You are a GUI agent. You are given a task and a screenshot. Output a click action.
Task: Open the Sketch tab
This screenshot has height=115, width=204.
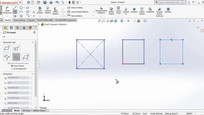click(x=8, y=20)
